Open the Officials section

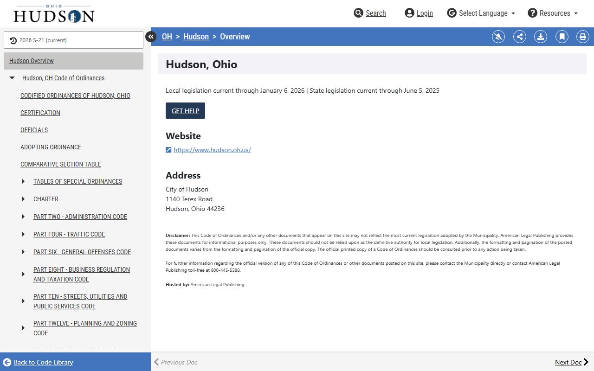pyautogui.click(x=34, y=130)
